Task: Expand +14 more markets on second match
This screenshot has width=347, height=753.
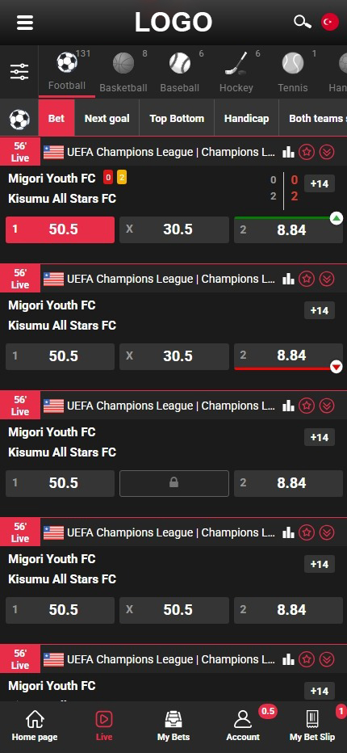Action: click(320, 310)
